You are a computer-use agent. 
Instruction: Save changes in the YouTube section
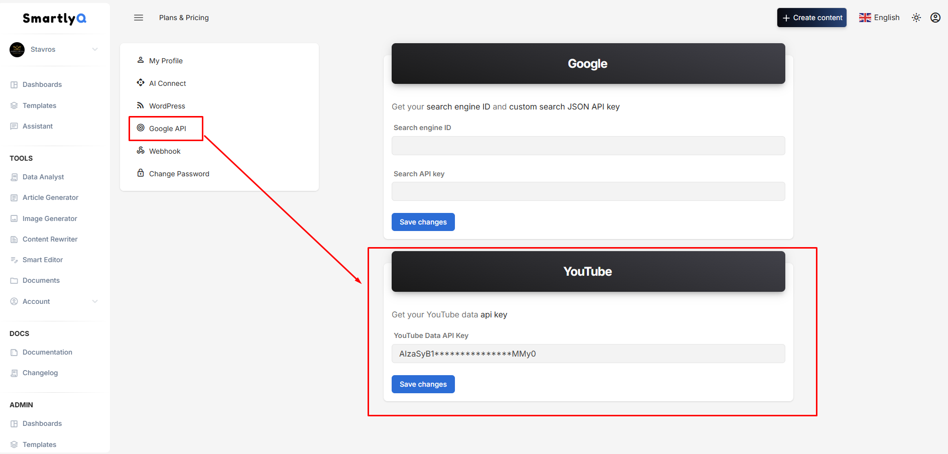coord(423,384)
